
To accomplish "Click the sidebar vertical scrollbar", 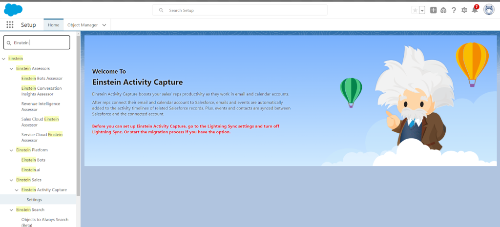I will click(79, 116).
